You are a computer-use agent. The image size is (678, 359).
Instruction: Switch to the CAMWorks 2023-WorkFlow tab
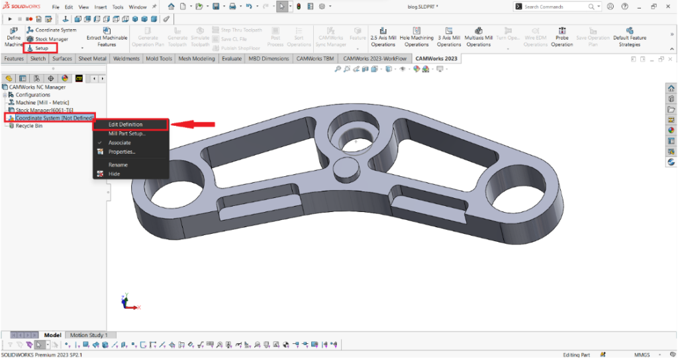(x=376, y=59)
